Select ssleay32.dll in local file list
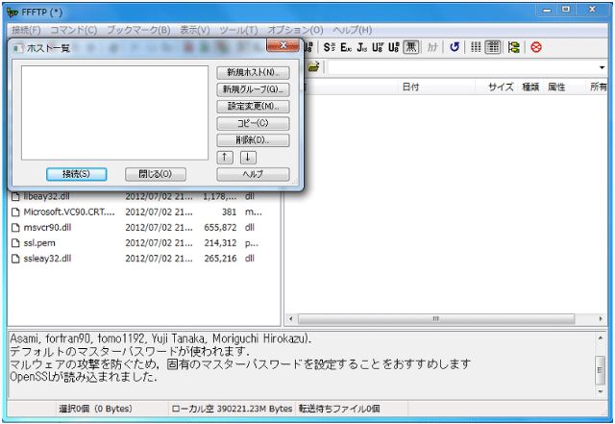Screen dimensions: 615x424 (47, 259)
